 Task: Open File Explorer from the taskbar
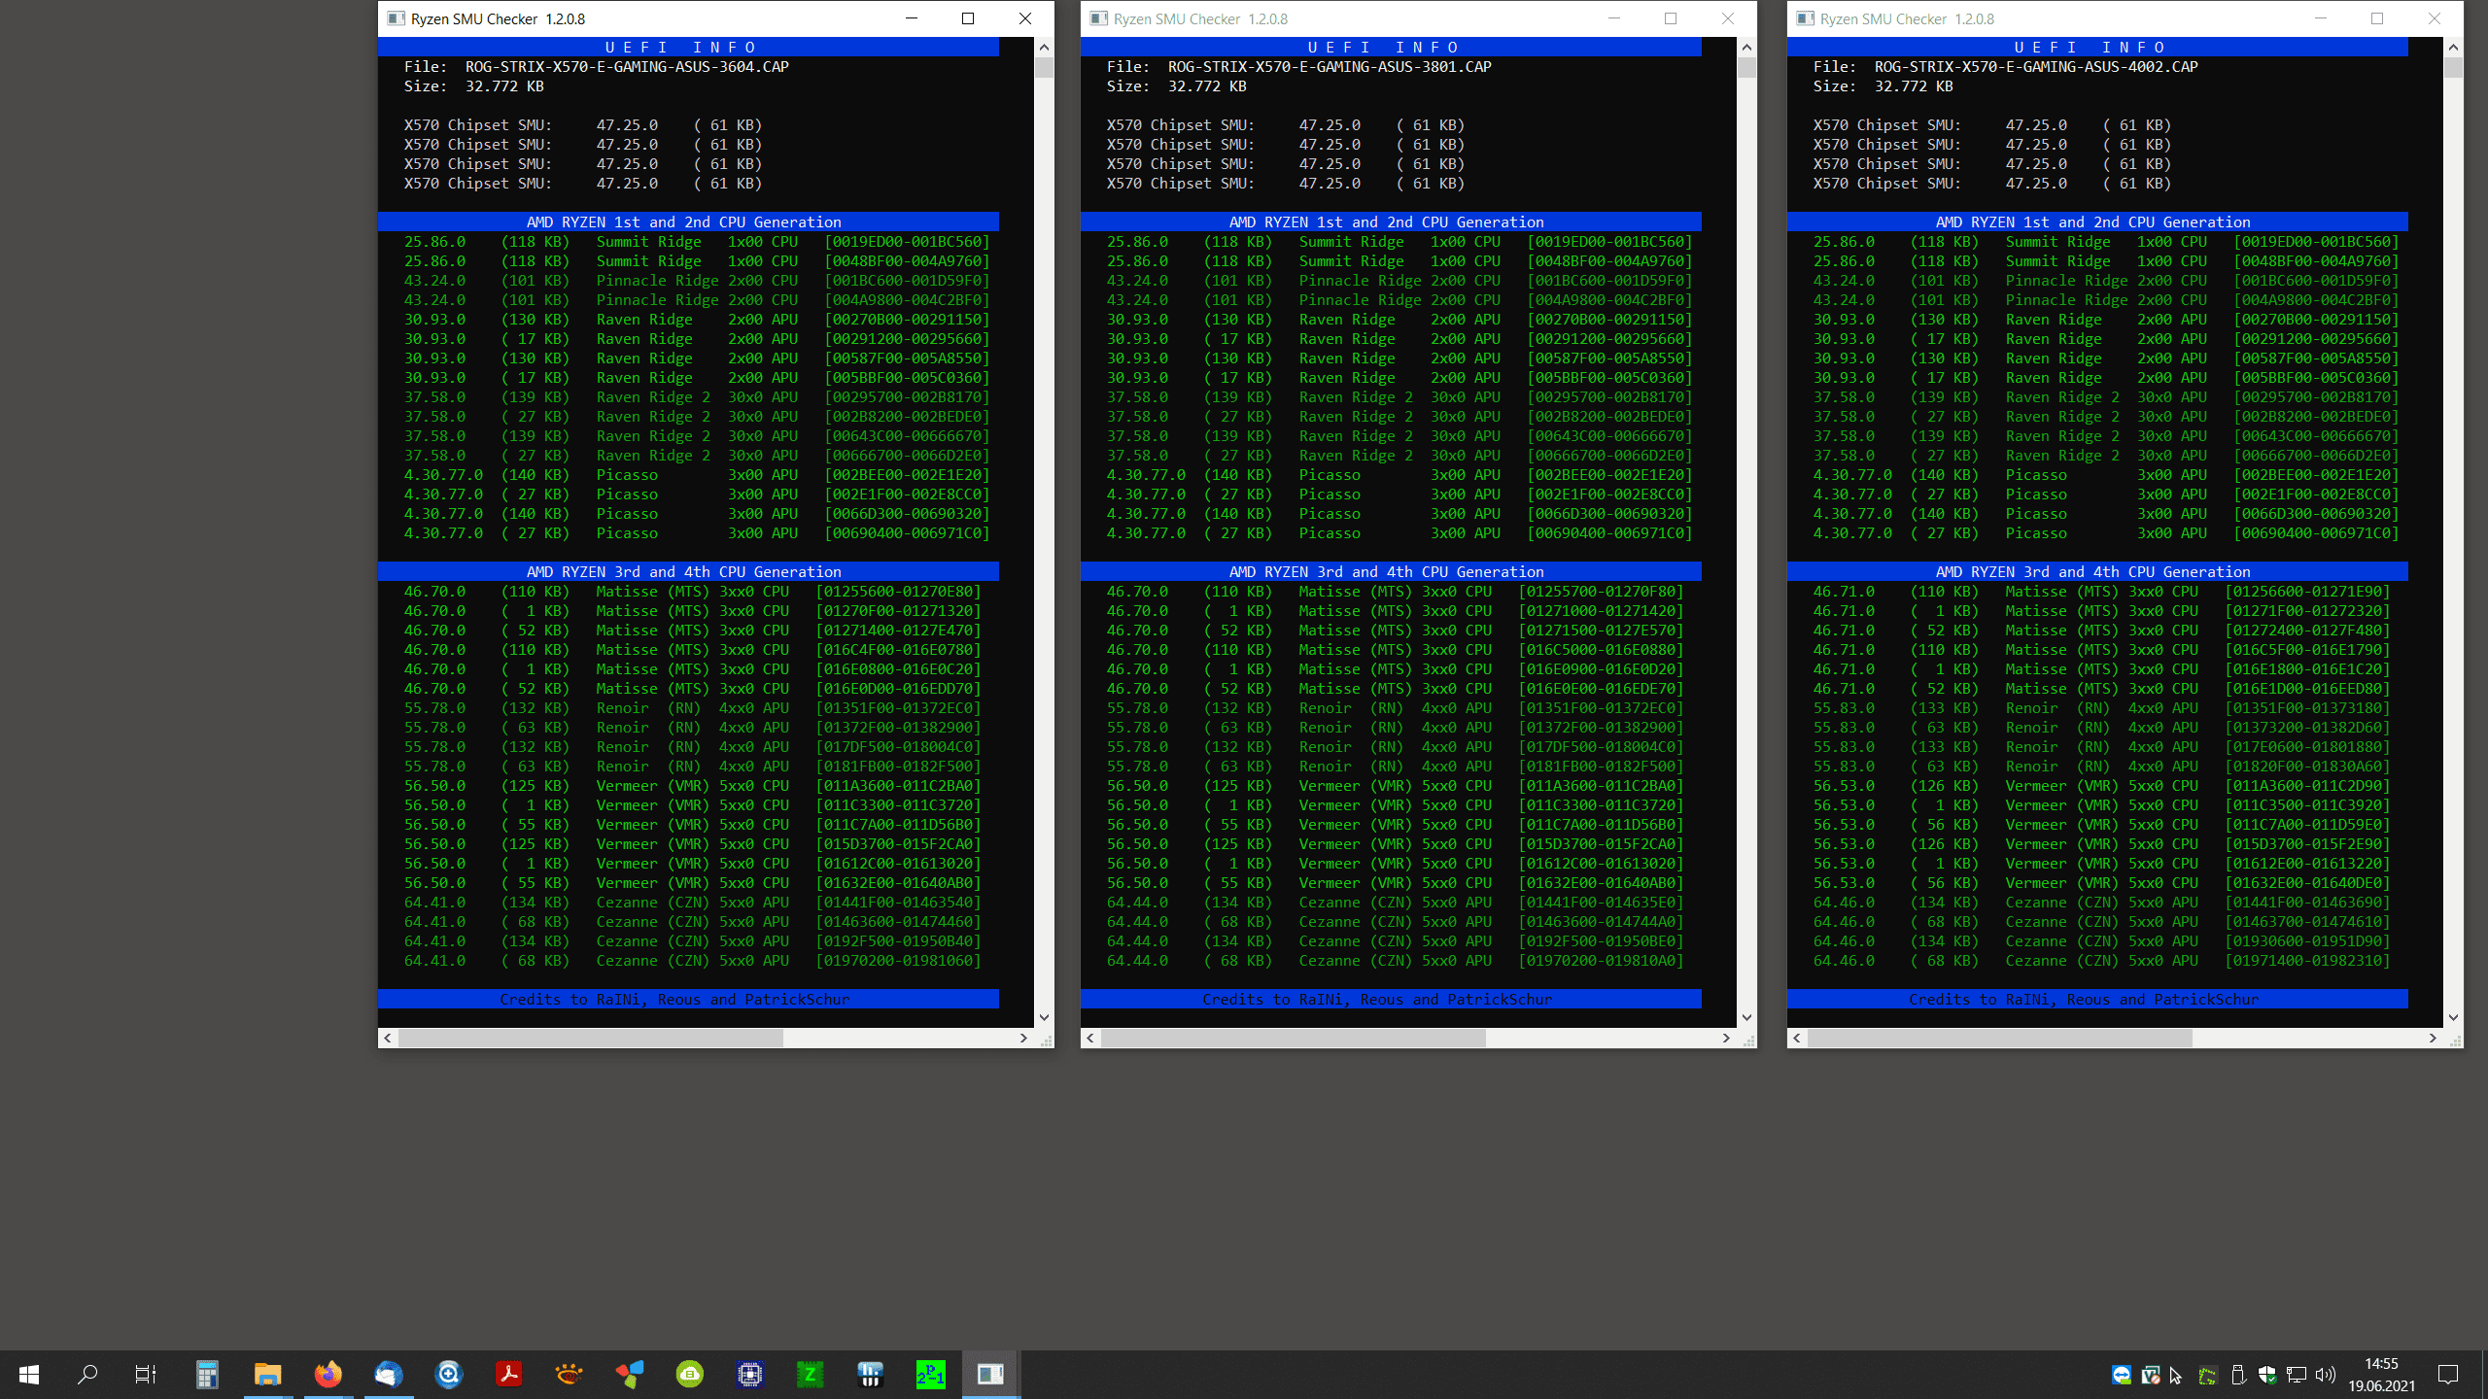(x=267, y=1374)
